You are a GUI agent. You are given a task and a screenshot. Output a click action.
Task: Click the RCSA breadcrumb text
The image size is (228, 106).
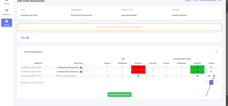tap(195, 1)
